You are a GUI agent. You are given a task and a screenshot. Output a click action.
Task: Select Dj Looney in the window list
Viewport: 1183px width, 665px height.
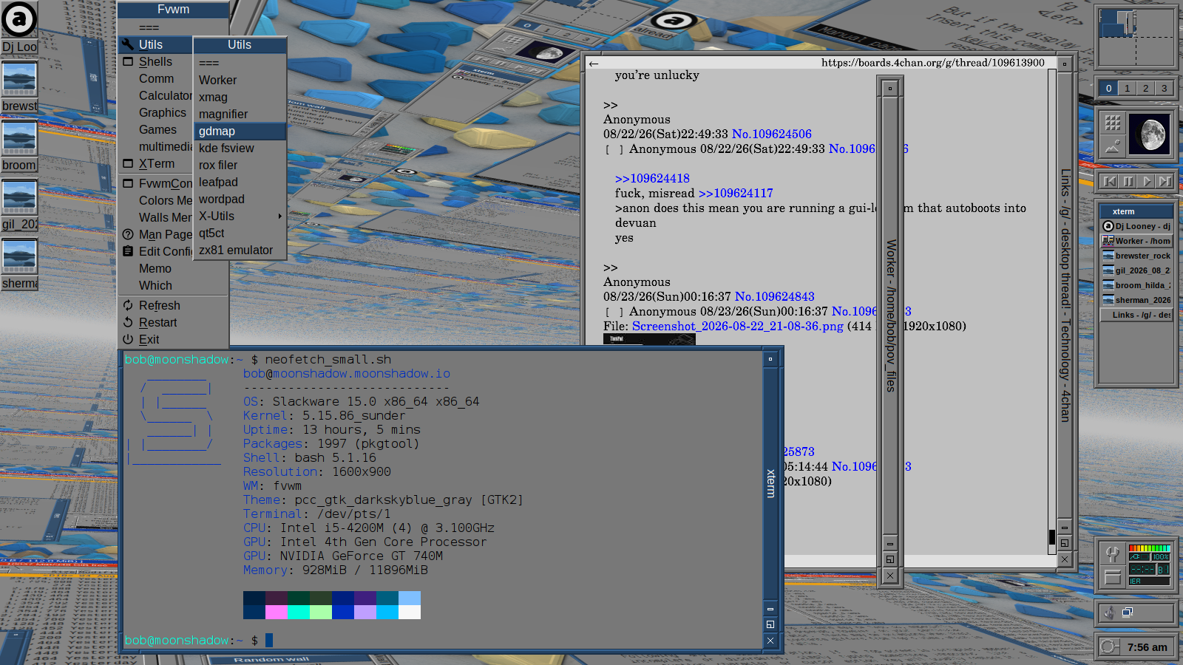click(x=1136, y=226)
